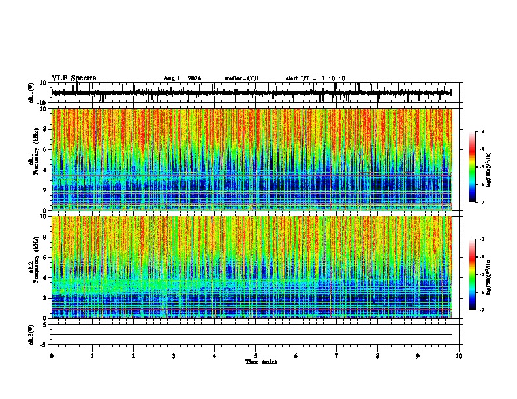Click the "-3" label on ch.1 color bar

coord(481,131)
